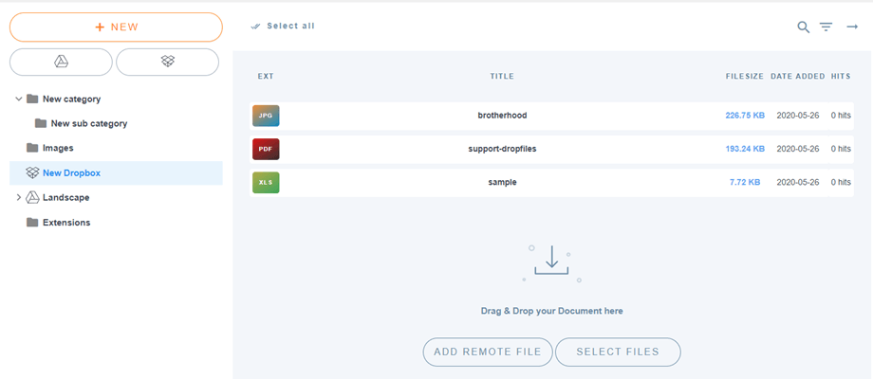Open the filter icon in the toolbar
The width and height of the screenshot is (873, 379).
[827, 27]
